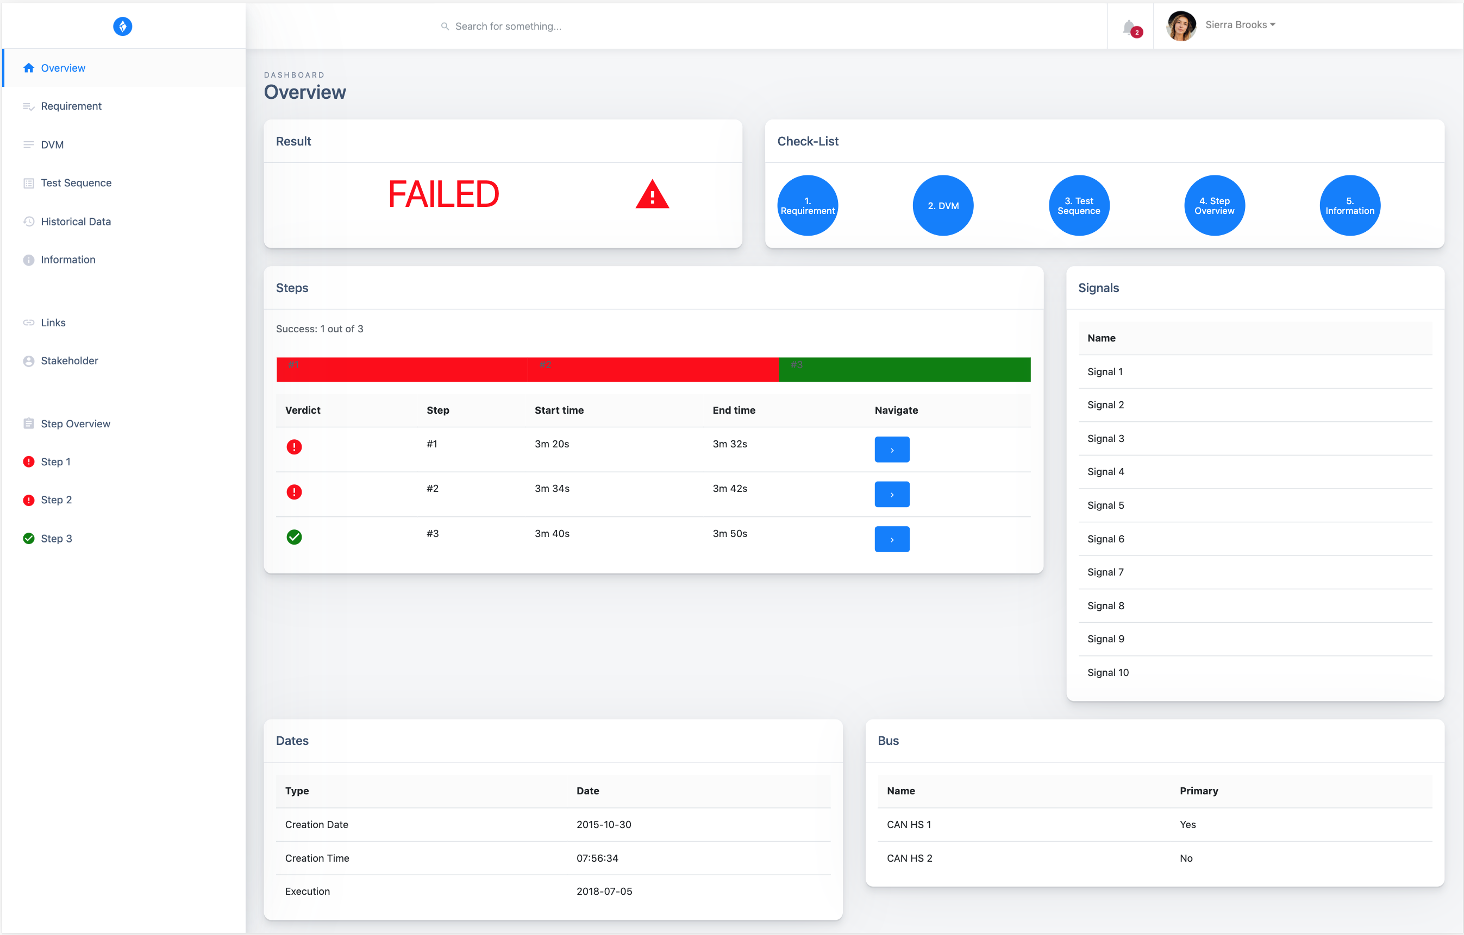Screen dimensions: 1464x935
Task: Click the failed verdict icon in row #1
Action: pos(294,447)
